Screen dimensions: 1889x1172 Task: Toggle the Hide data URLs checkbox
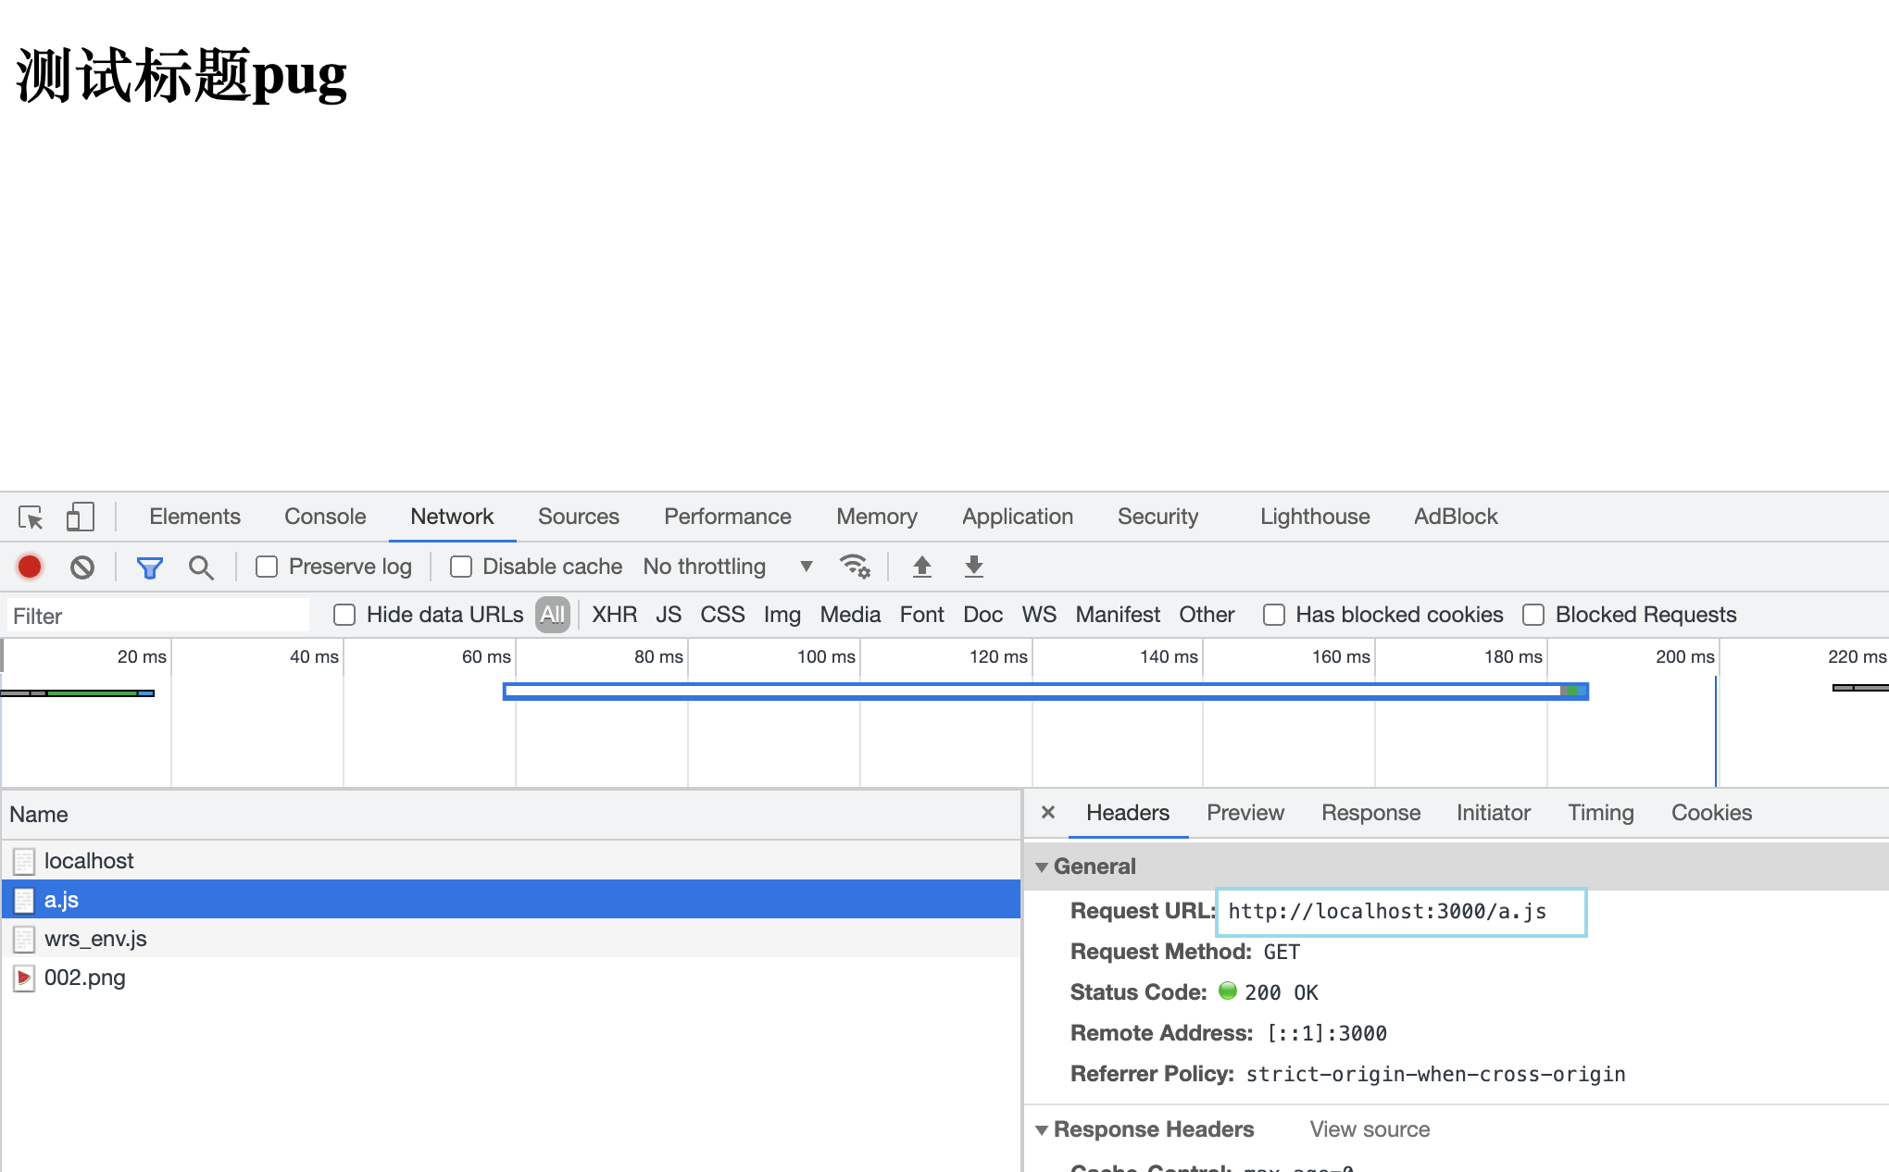[344, 615]
